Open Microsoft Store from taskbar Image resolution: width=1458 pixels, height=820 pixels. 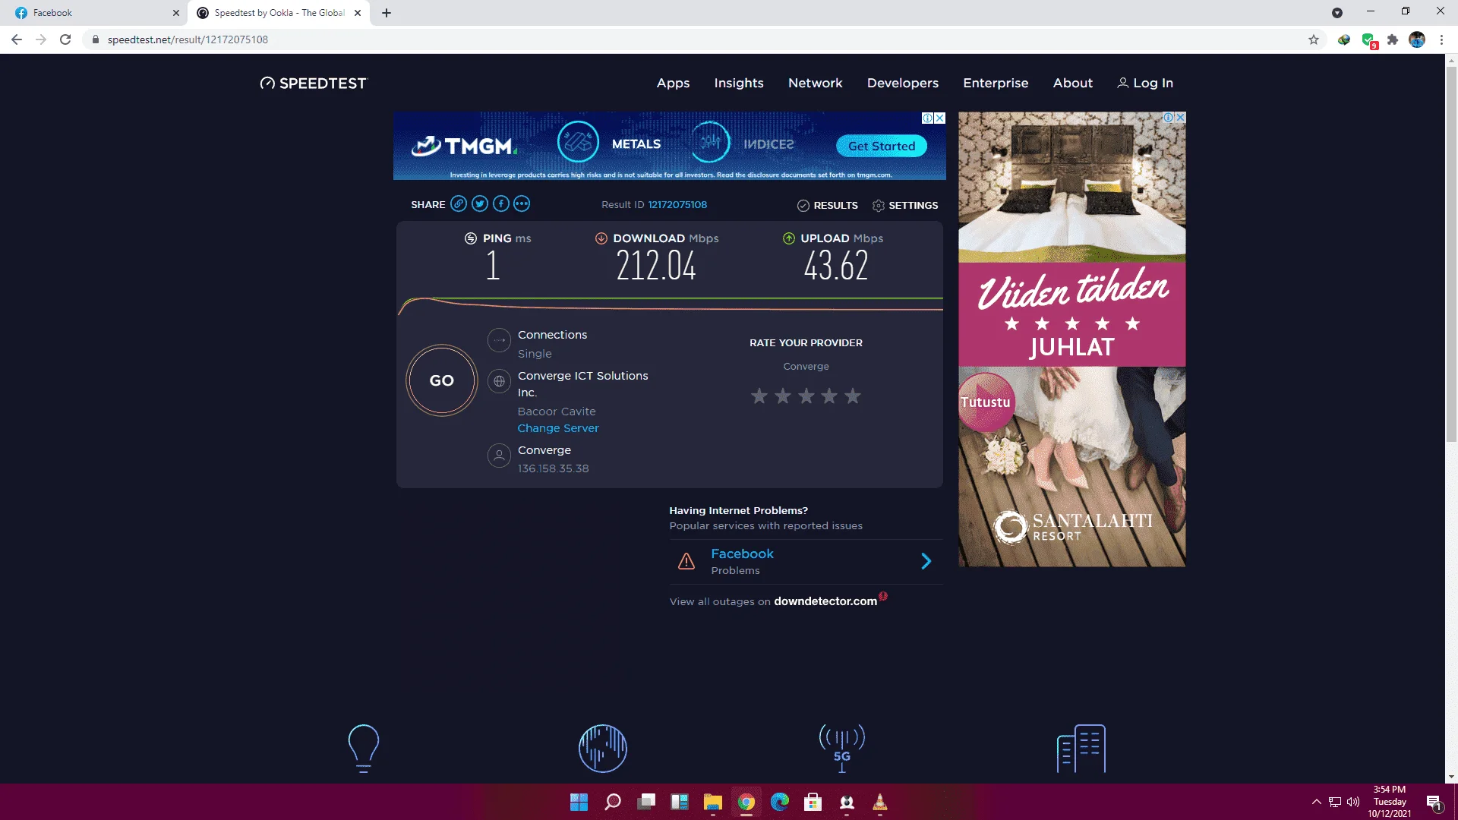point(813,803)
